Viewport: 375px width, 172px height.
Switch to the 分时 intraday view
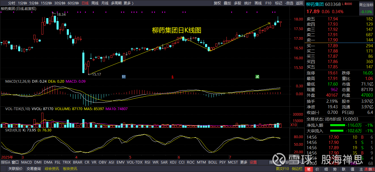[12, 3]
